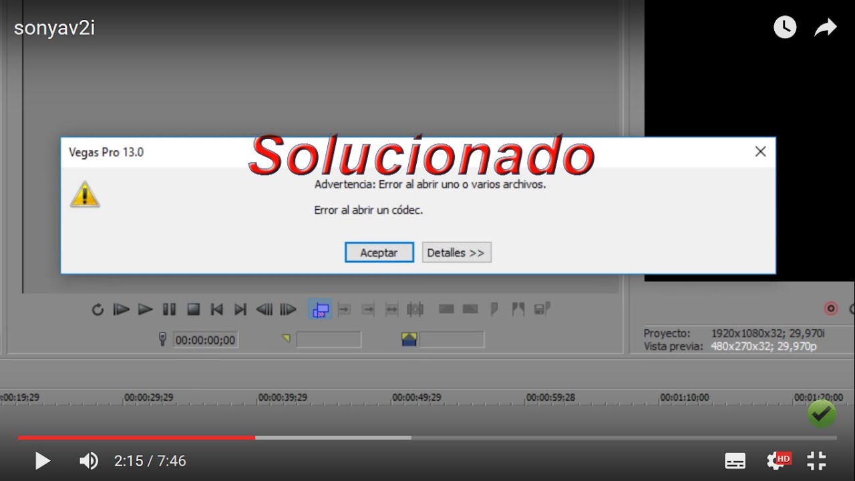The width and height of the screenshot is (855, 481).
Task: Click Aceptar in the error dialog
Action: 379,253
